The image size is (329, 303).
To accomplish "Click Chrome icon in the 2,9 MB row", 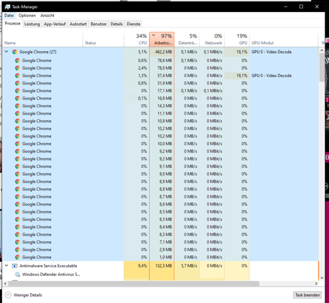I will (x=18, y=250).
